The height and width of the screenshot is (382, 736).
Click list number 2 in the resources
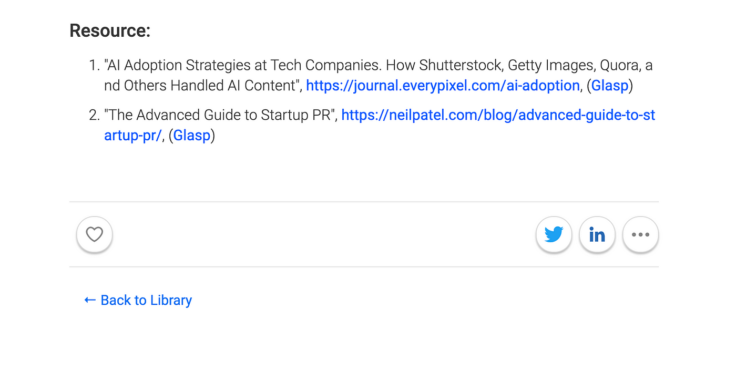click(94, 115)
